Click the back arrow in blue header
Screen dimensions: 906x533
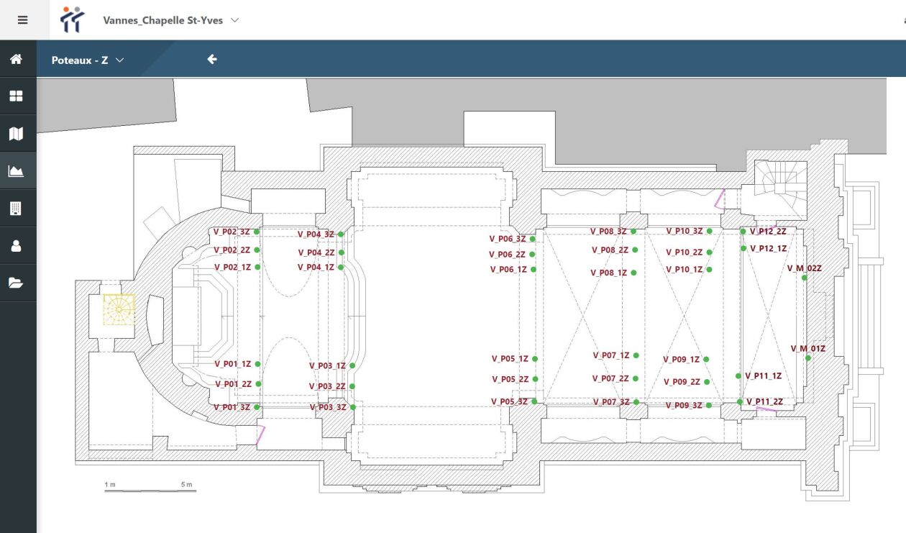(212, 59)
